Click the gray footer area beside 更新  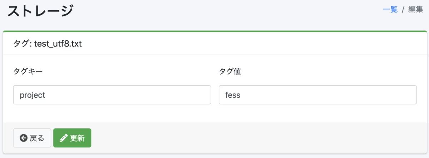tap(257, 138)
